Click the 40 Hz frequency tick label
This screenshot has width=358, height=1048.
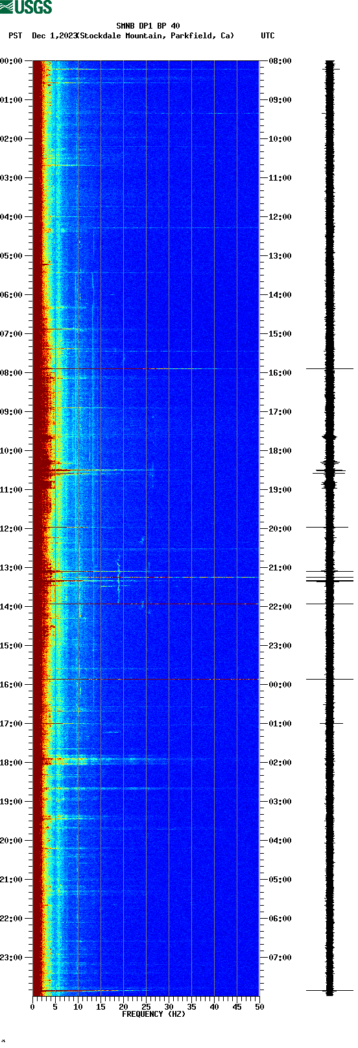tap(214, 1007)
